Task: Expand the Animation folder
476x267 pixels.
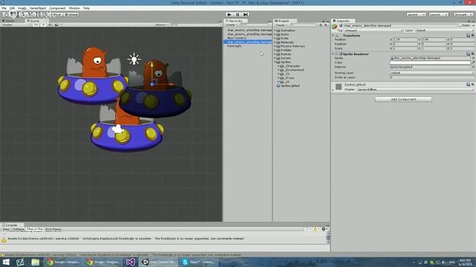Action: pos(275,30)
